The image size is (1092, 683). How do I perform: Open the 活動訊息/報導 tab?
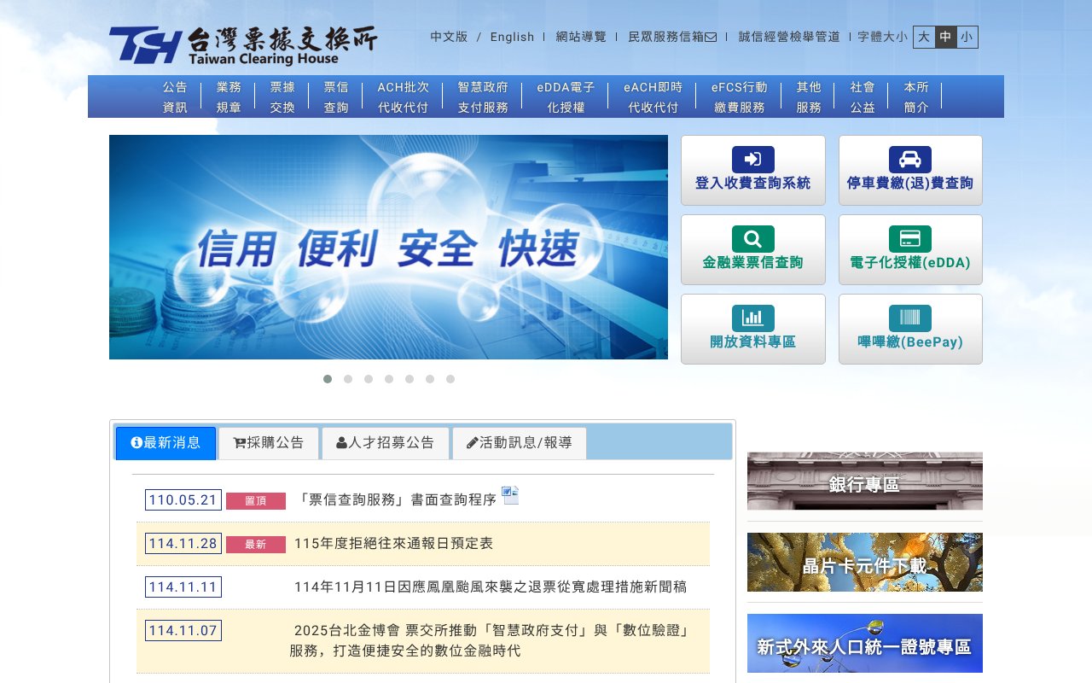coord(520,442)
